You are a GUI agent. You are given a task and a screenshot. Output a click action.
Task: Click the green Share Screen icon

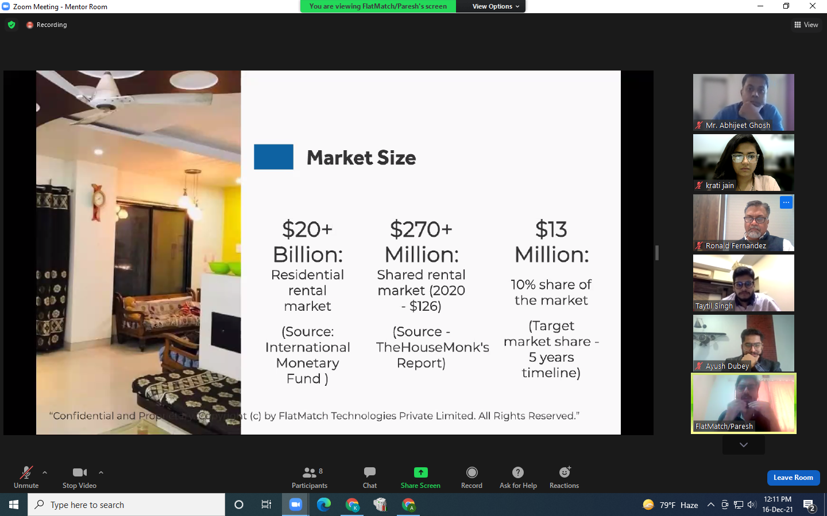coord(420,472)
